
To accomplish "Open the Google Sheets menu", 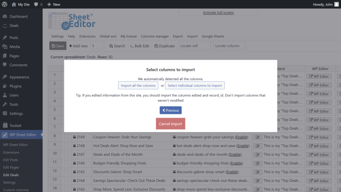I will [213, 36].
